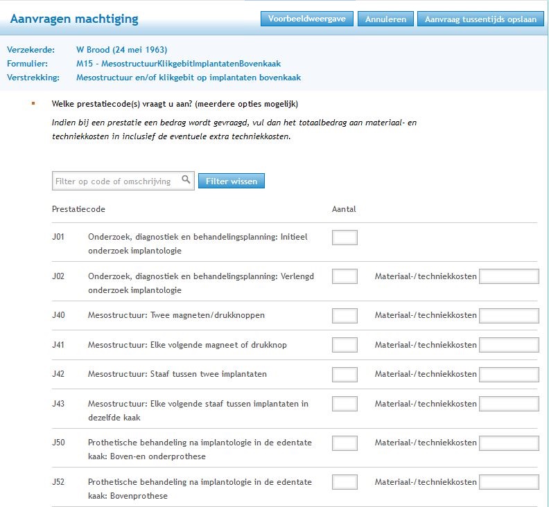Select the Aantal field for J02
The height and width of the screenshot is (507, 549).
coord(345,276)
